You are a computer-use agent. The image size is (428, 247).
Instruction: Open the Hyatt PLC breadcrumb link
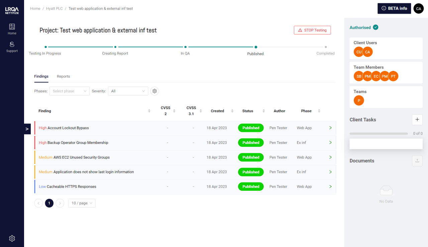pyautogui.click(x=54, y=8)
